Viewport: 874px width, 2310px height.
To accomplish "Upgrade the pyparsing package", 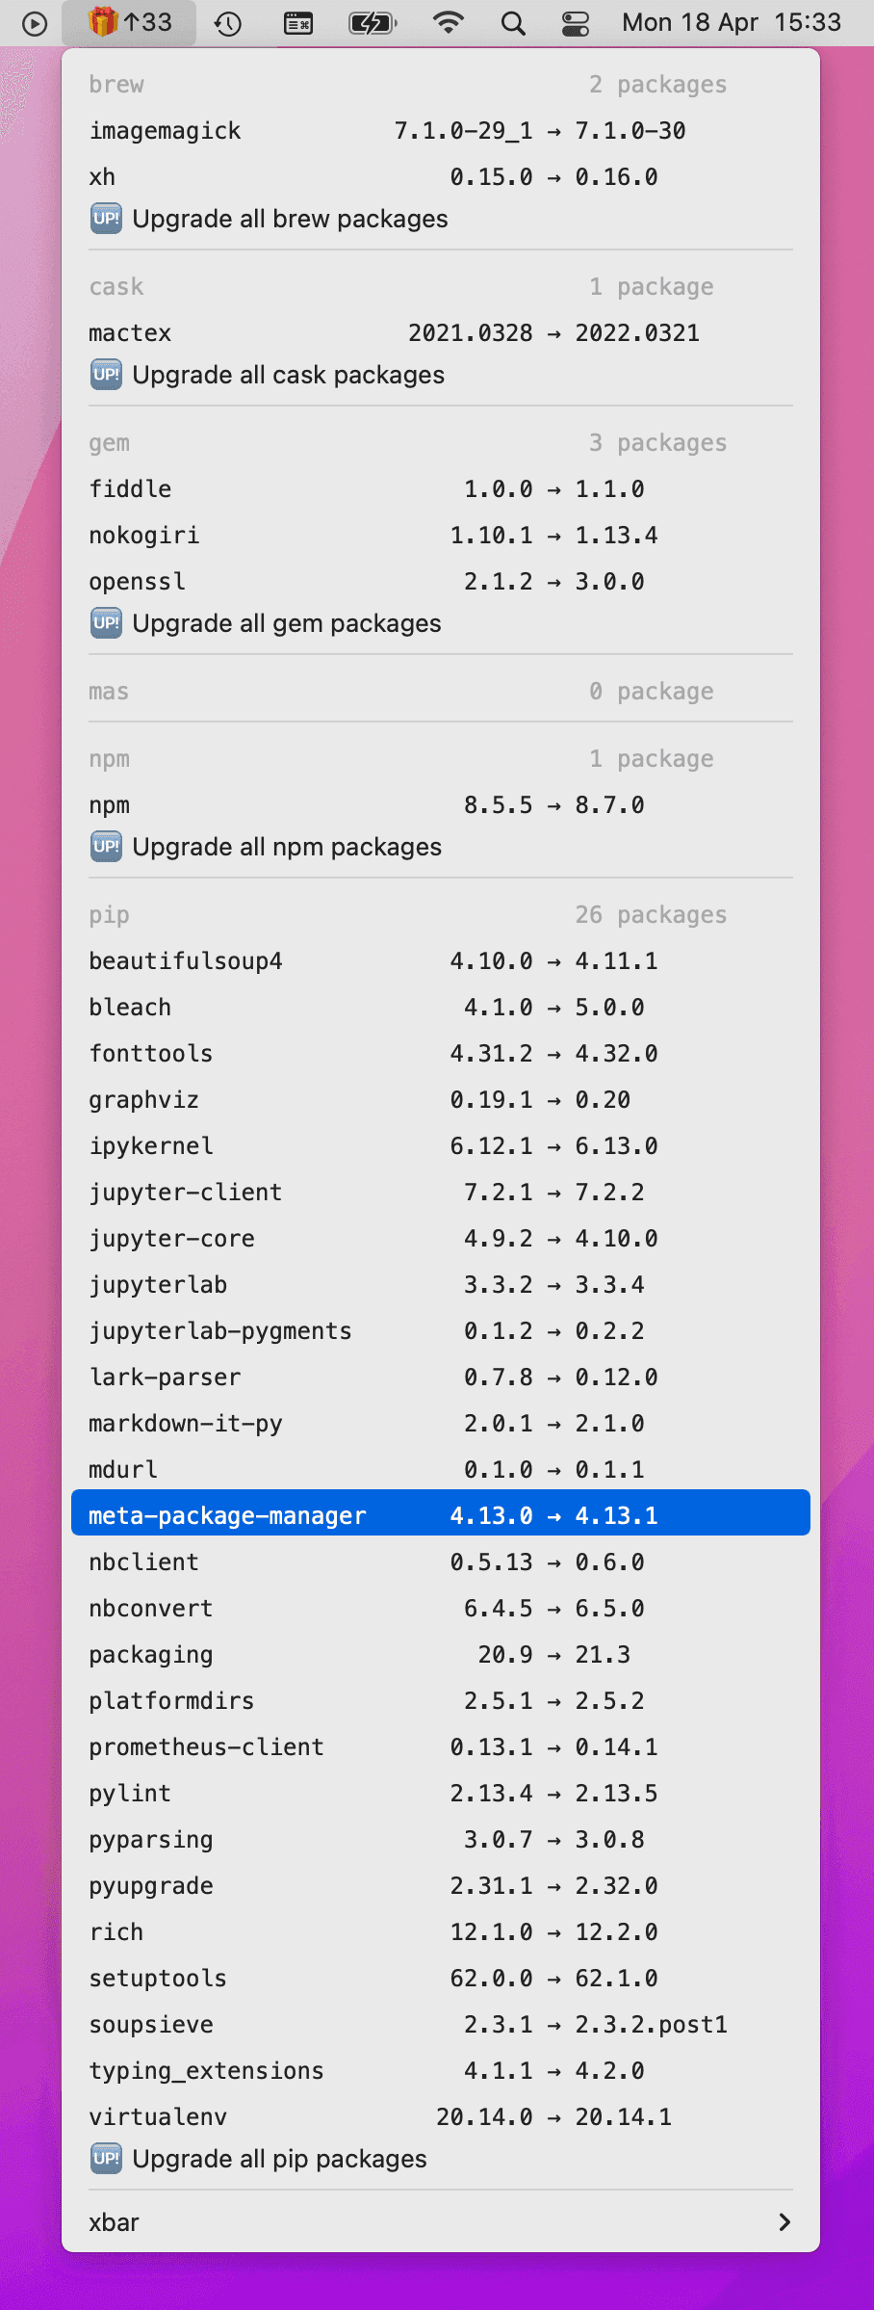I will pyautogui.click(x=441, y=1840).
